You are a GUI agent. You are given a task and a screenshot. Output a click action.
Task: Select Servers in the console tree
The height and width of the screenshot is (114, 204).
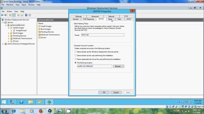[x=10, y=22]
